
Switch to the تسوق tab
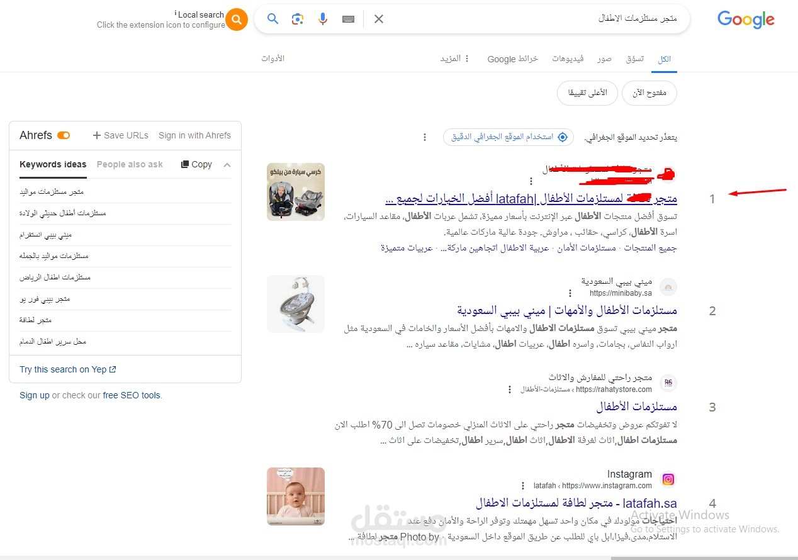click(x=634, y=59)
